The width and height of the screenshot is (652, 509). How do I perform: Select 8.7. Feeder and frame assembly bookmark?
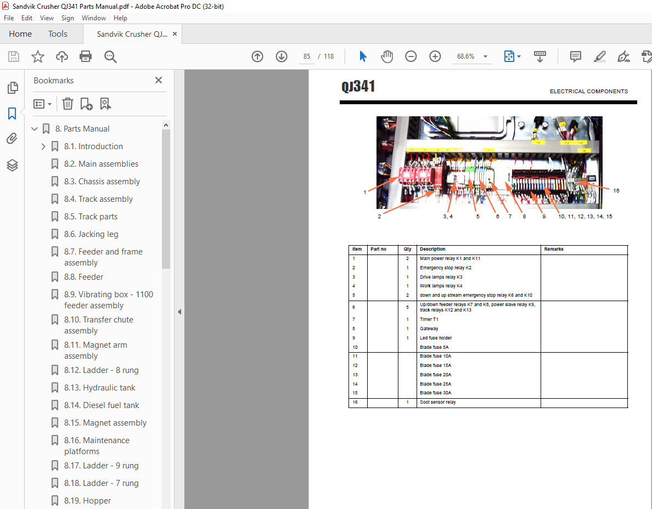click(x=103, y=257)
